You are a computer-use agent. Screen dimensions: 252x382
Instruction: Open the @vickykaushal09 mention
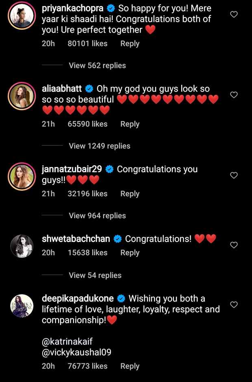coord(76,352)
